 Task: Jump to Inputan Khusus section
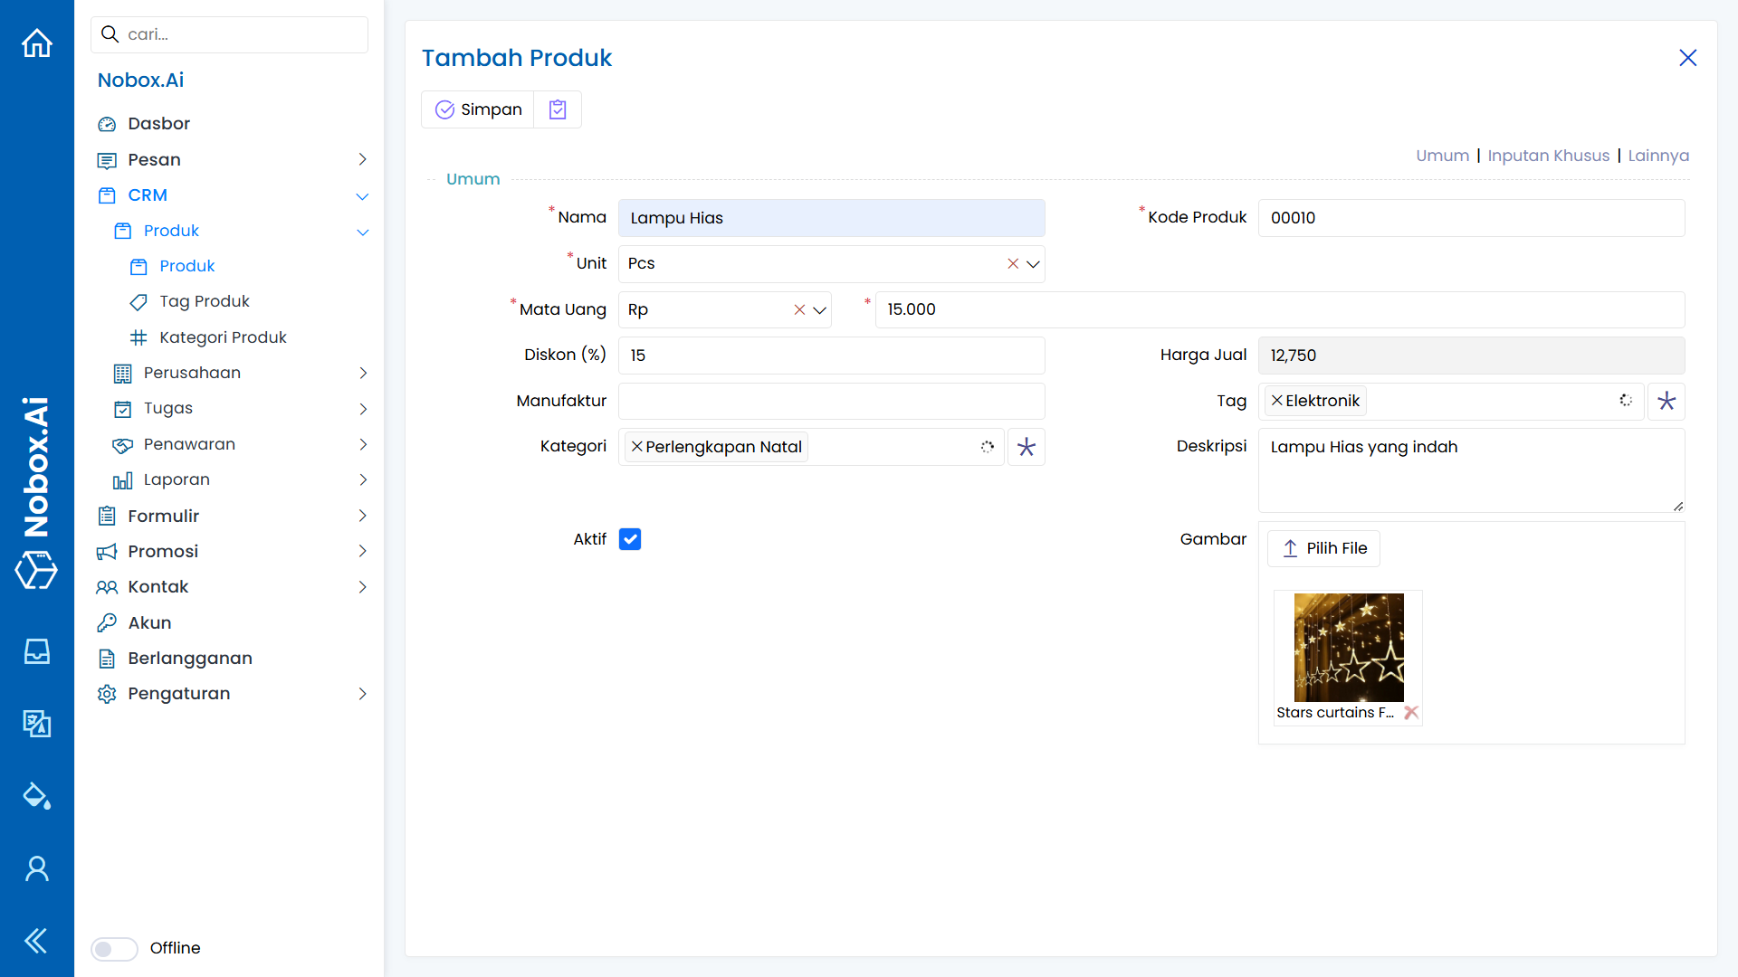point(1548,156)
